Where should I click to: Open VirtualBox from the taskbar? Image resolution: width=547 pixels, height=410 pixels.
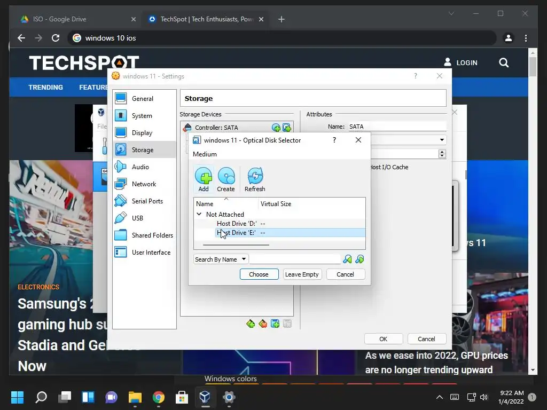[x=205, y=397]
